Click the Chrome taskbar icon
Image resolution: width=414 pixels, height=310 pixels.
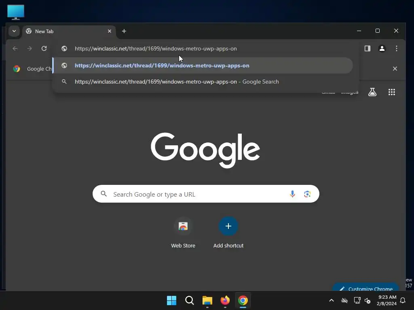[x=243, y=300]
